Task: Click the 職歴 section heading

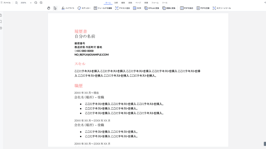Action: [78, 86]
